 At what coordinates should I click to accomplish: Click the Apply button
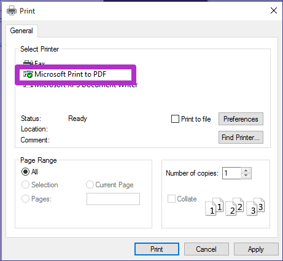pyautogui.click(x=256, y=249)
